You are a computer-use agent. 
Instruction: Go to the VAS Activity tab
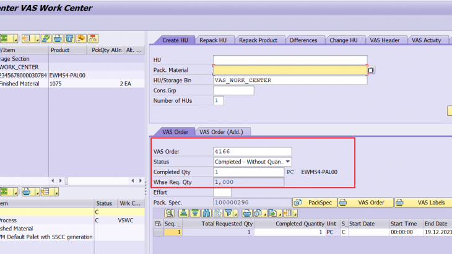coord(427,40)
